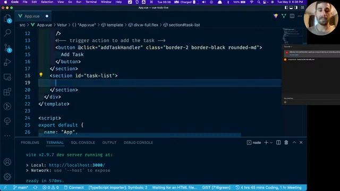Place cursor on line 15 Add Task text
The height and width of the screenshot is (191, 340).
click(72, 55)
